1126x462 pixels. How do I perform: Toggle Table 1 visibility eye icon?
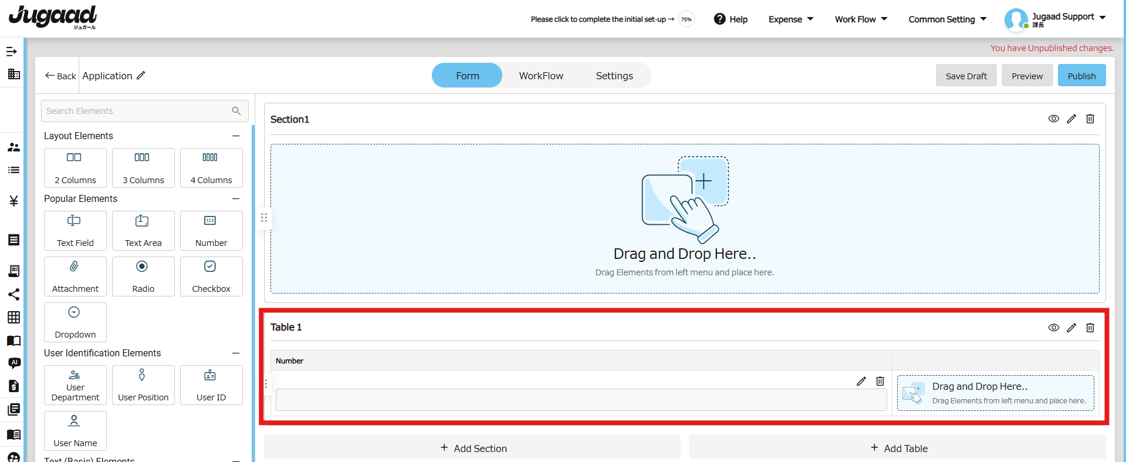pyautogui.click(x=1053, y=328)
